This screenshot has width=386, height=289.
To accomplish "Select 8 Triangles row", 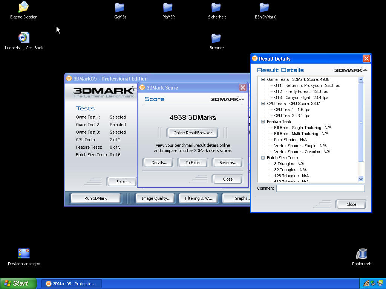I will coord(289,164).
